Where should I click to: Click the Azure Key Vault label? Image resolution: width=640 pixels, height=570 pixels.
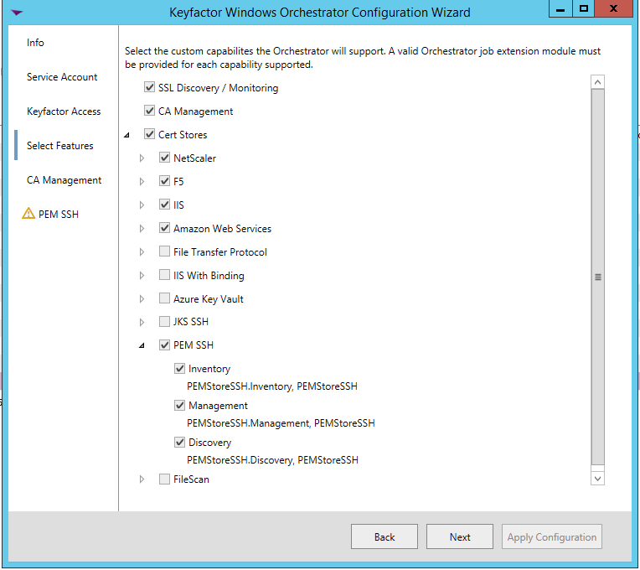point(208,299)
